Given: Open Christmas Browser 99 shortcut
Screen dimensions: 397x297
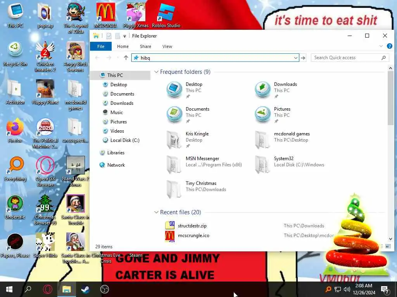Looking at the screenshot, I should [x=45, y=210].
